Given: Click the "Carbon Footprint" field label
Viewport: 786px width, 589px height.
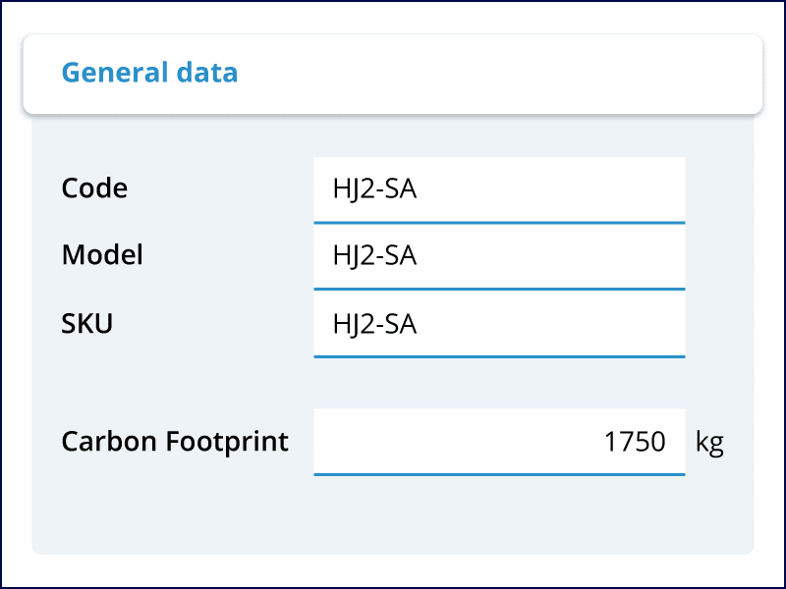Looking at the screenshot, I should point(175,442).
